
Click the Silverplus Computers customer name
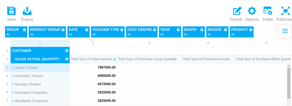click(31, 93)
